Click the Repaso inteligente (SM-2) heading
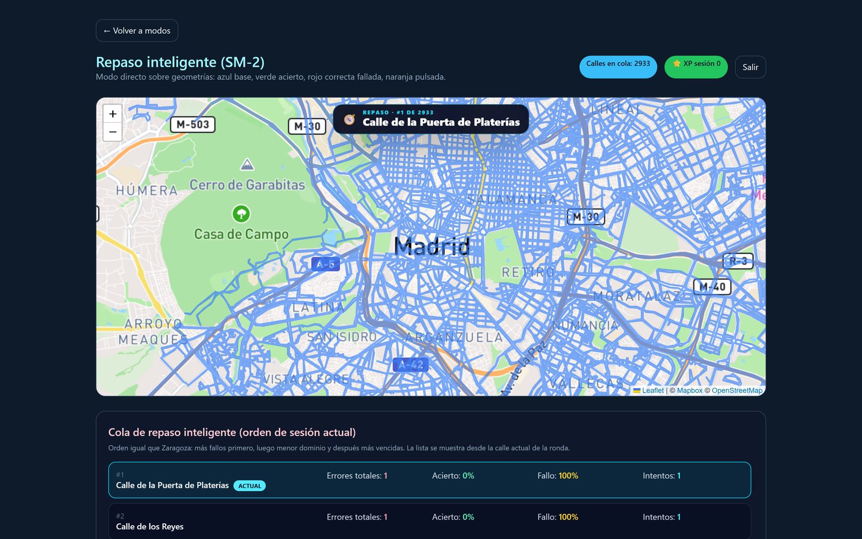Image resolution: width=862 pixels, height=539 pixels. point(180,62)
